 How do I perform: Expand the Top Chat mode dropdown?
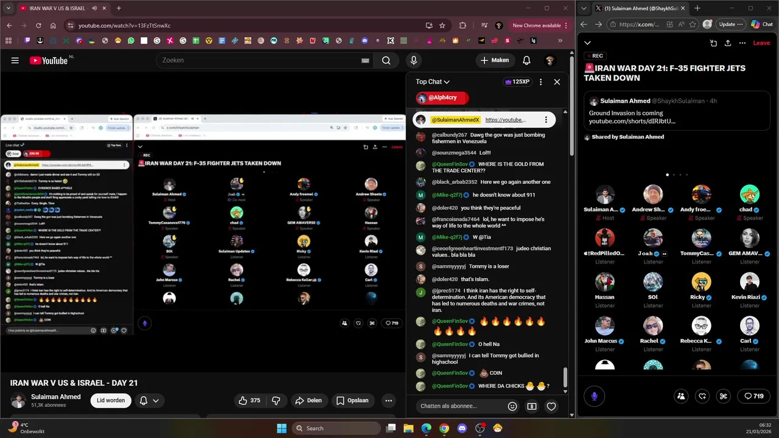(433, 82)
